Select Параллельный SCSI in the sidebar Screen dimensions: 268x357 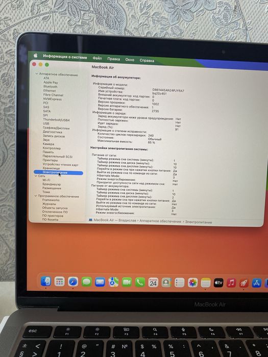click(x=57, y=157)
